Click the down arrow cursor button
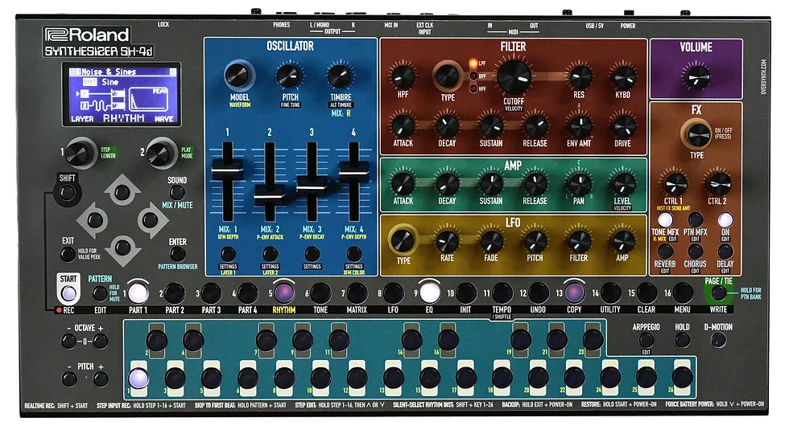Screen dimensions: 789x430 point(122,248)
